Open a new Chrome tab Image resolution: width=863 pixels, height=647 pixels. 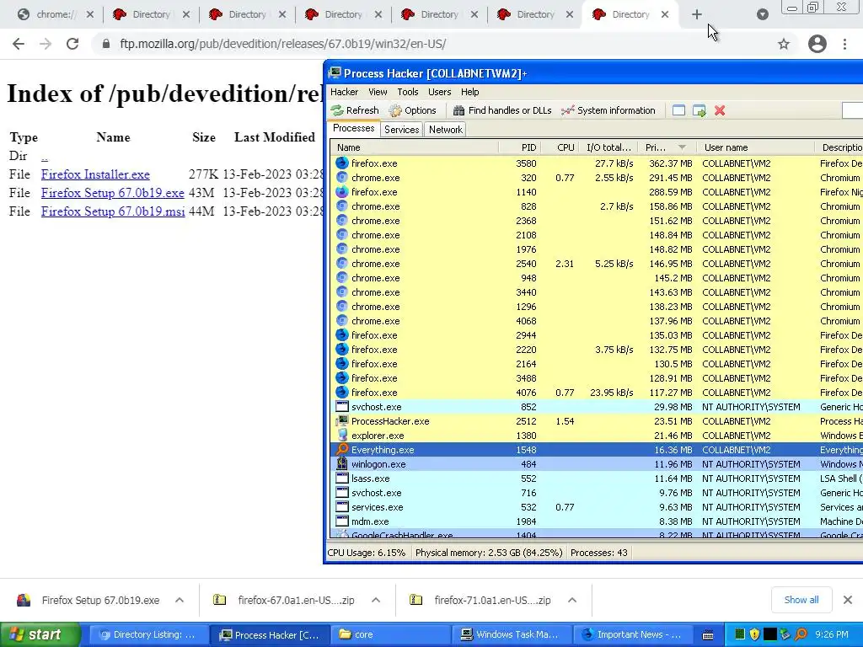tap(697, 15)
